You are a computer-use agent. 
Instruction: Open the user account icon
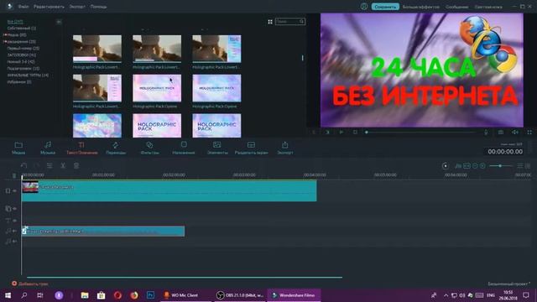click(x=364, y=7)
